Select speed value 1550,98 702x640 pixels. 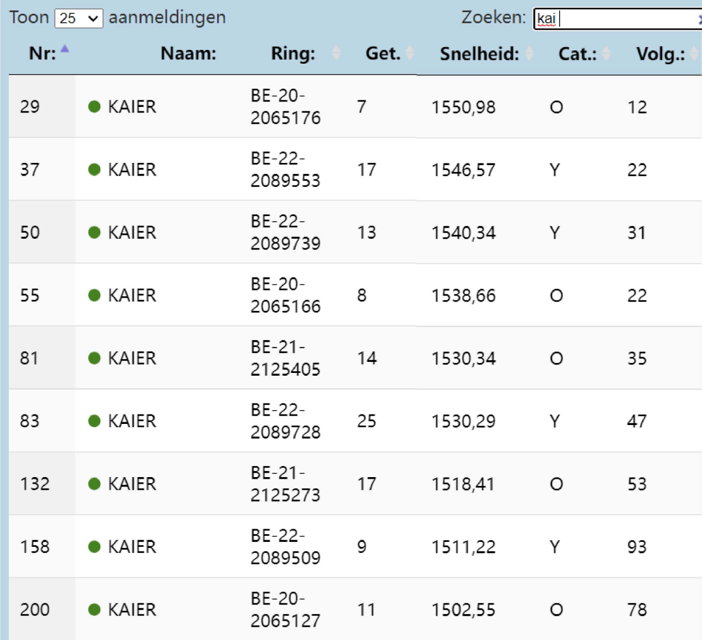click(463, 107)
